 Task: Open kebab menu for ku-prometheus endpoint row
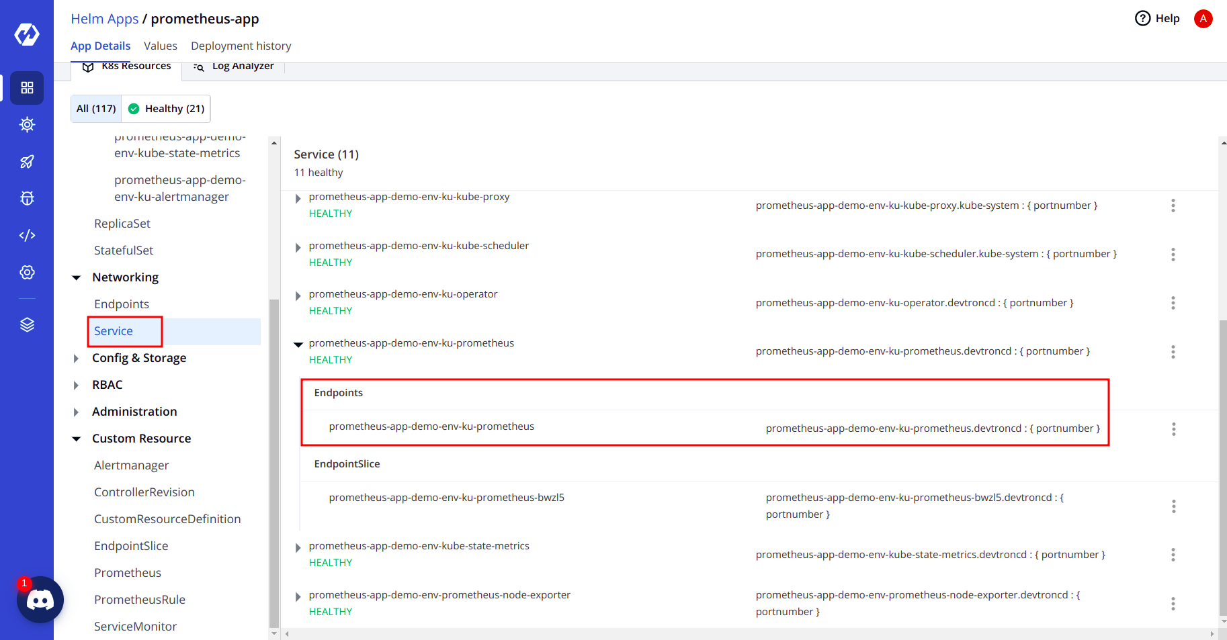click(1174, 429)
